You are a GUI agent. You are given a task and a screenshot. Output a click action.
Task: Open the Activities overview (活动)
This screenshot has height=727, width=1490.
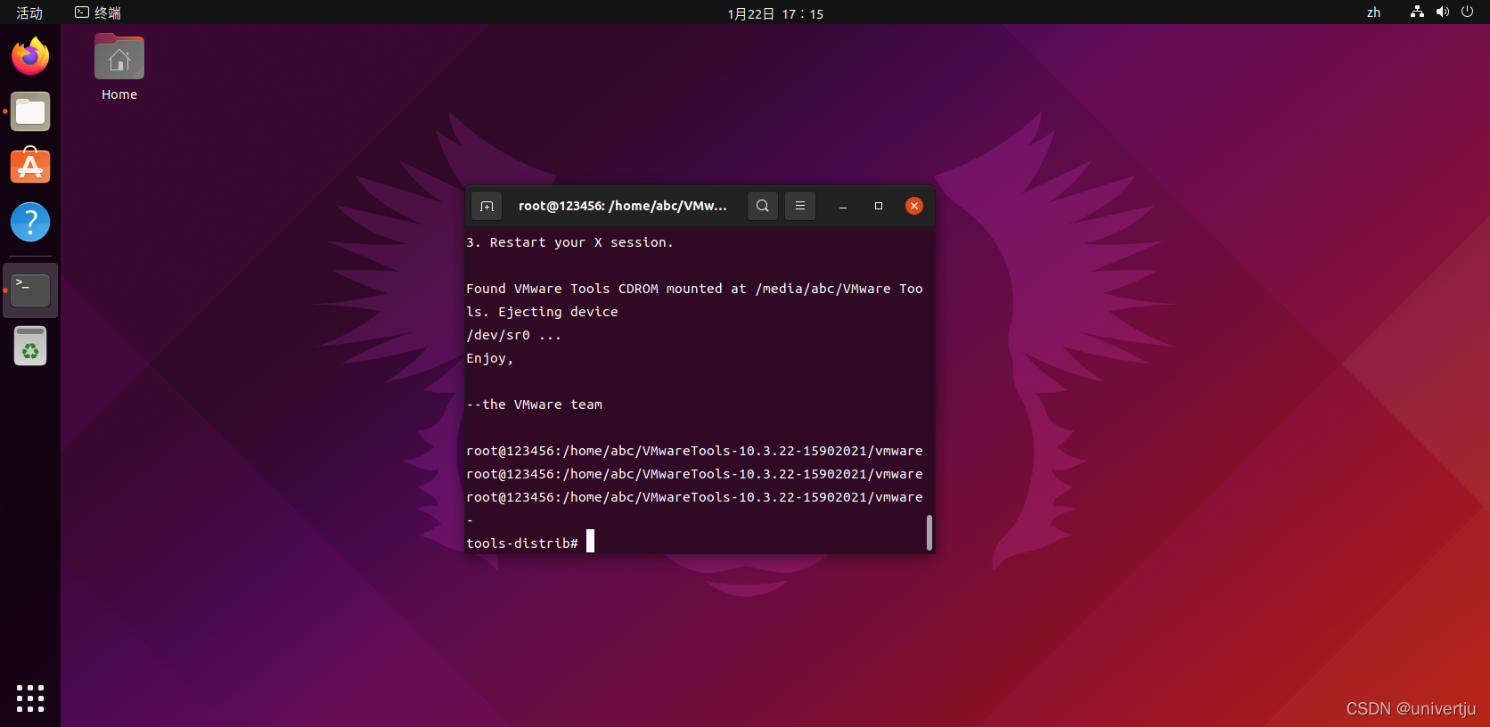click(29, 12)
